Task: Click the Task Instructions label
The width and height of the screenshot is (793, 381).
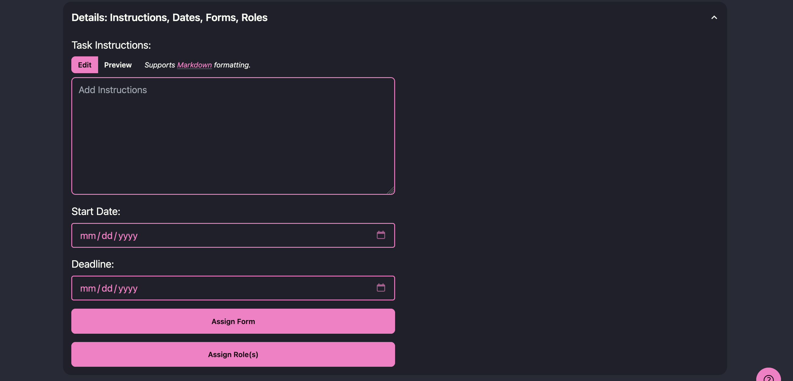Action: click(111, 45)
